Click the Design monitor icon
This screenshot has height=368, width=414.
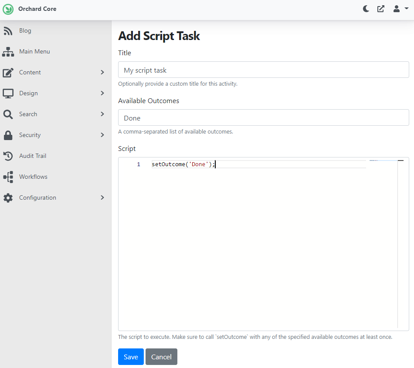(8, 94)
